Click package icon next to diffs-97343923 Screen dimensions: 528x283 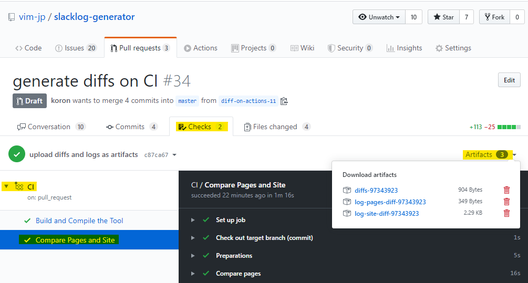[x=347, y=190]
